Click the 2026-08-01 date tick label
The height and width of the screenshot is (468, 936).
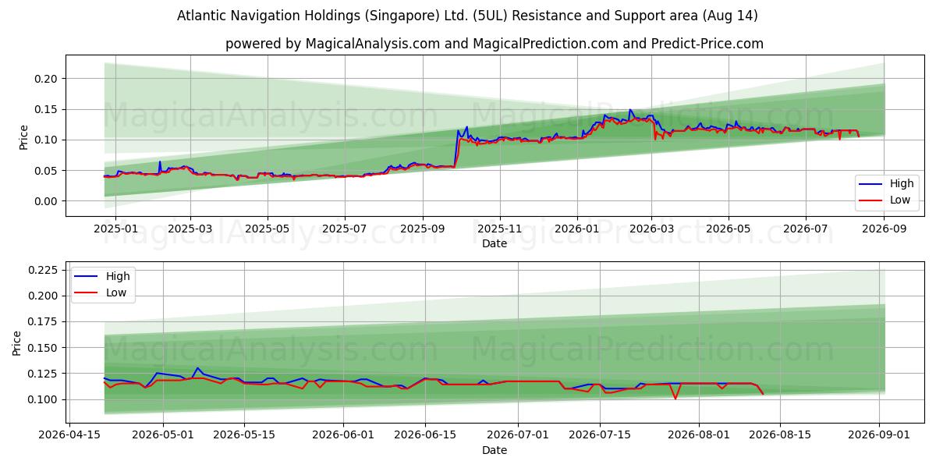[698, 434]
